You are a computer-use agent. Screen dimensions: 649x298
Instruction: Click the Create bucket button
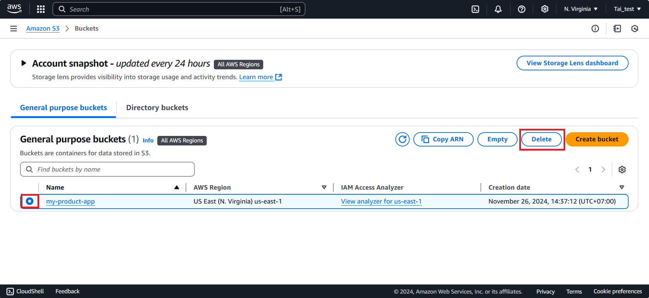597,139
